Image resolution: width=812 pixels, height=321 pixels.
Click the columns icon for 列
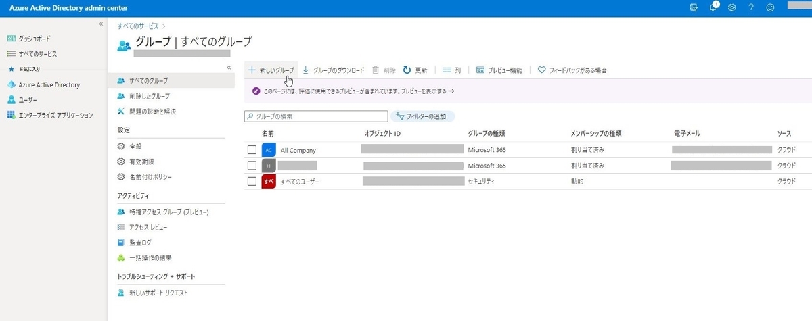pos(447,70)
